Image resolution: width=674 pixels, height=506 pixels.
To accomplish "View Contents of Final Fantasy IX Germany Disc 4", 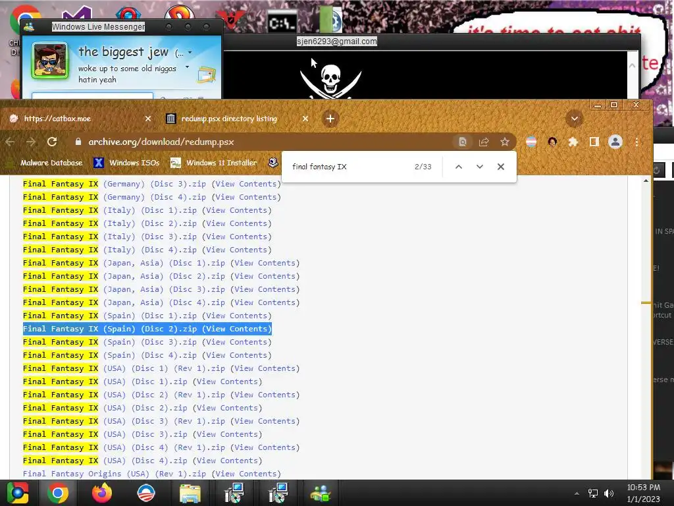I will coord(246,197).
